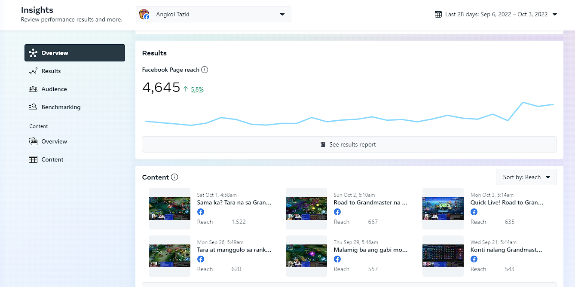Click the 'Sat Oct 1, 4:58am' timestamp

point(217,195)
